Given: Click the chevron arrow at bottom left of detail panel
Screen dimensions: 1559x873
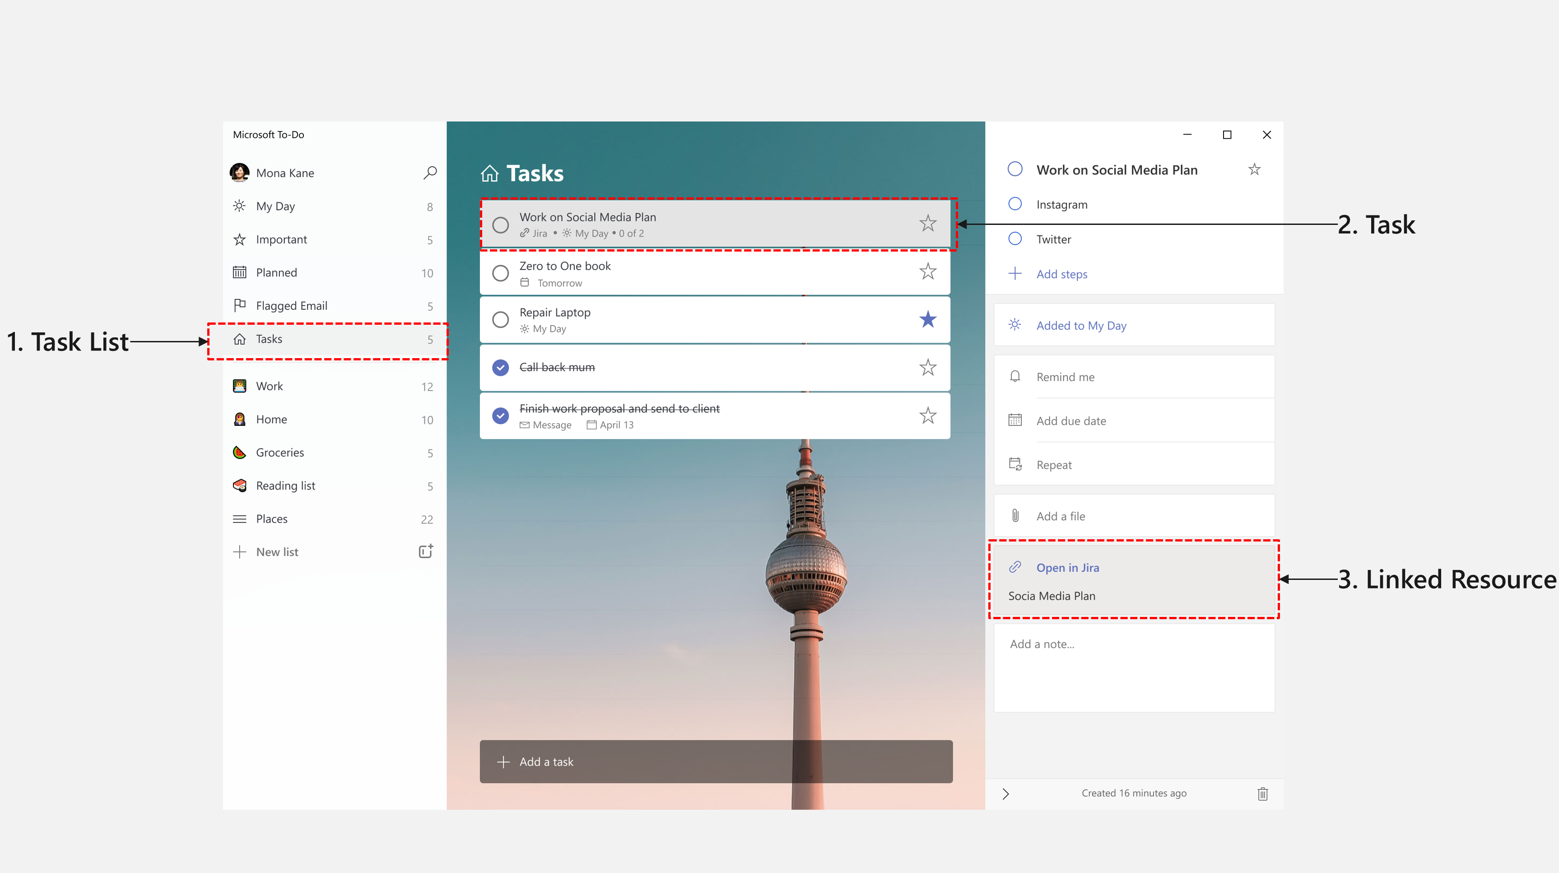Looking at the screenshot, I should point(1005,793).
